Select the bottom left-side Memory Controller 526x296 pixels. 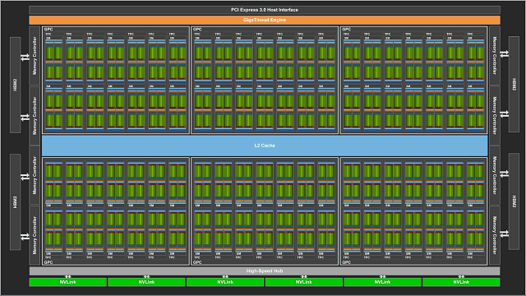click(x=35, y=235)
